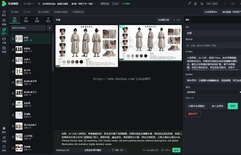Select the first 林萧 character sheet image

click(x=87, y=46)
